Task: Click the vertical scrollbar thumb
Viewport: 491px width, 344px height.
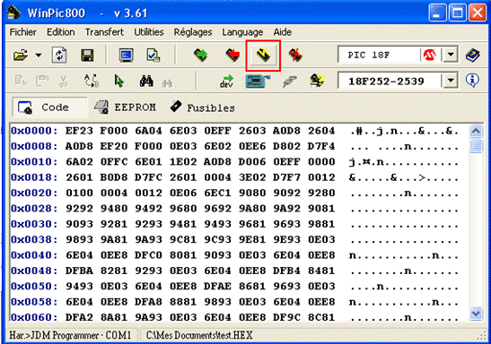Action: 476,145
